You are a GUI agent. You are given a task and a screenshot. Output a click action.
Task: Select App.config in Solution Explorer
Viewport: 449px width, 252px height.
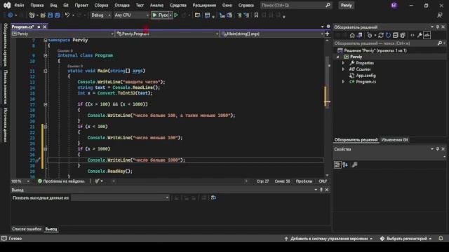click(366, 76)
